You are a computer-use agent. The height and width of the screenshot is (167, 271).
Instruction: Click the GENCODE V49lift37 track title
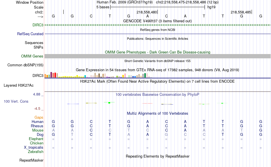tap(157, 21)
